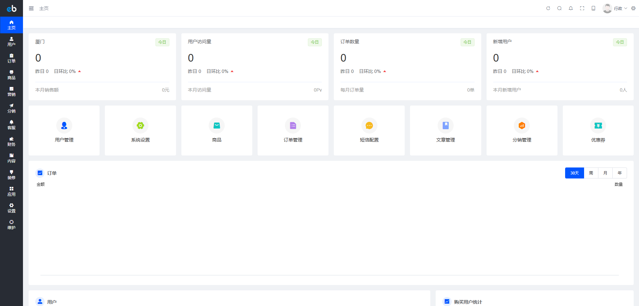Navigate to 营销 in the sidebar

(x=11, y=92)
